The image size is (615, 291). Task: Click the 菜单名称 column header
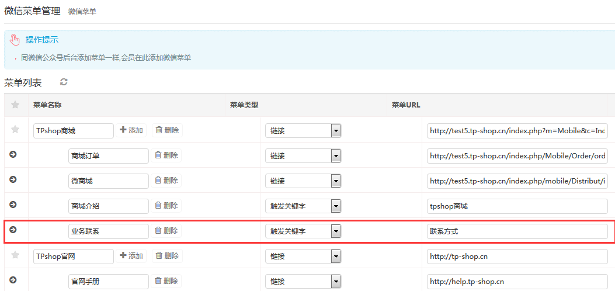[48, 105]
